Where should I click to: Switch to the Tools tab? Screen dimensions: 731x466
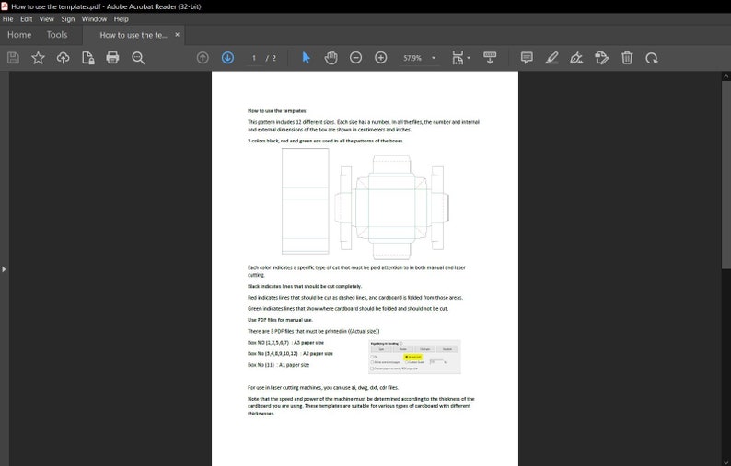[x=57, y=35]
